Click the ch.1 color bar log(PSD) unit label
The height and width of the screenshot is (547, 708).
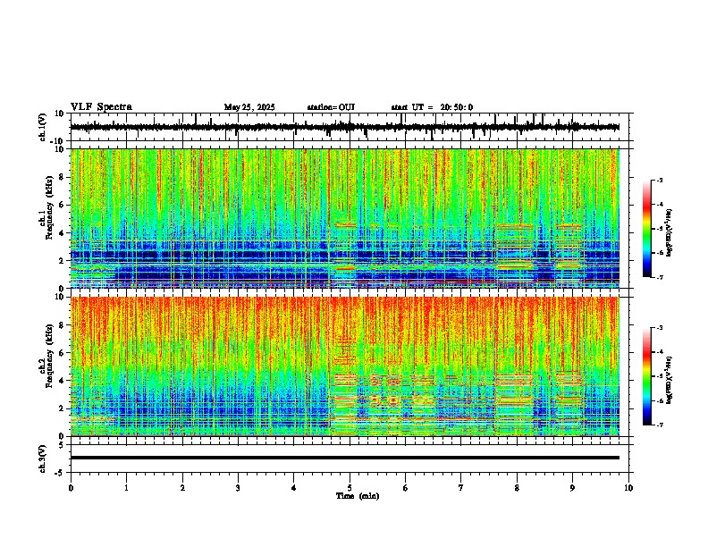click(670, 232)
